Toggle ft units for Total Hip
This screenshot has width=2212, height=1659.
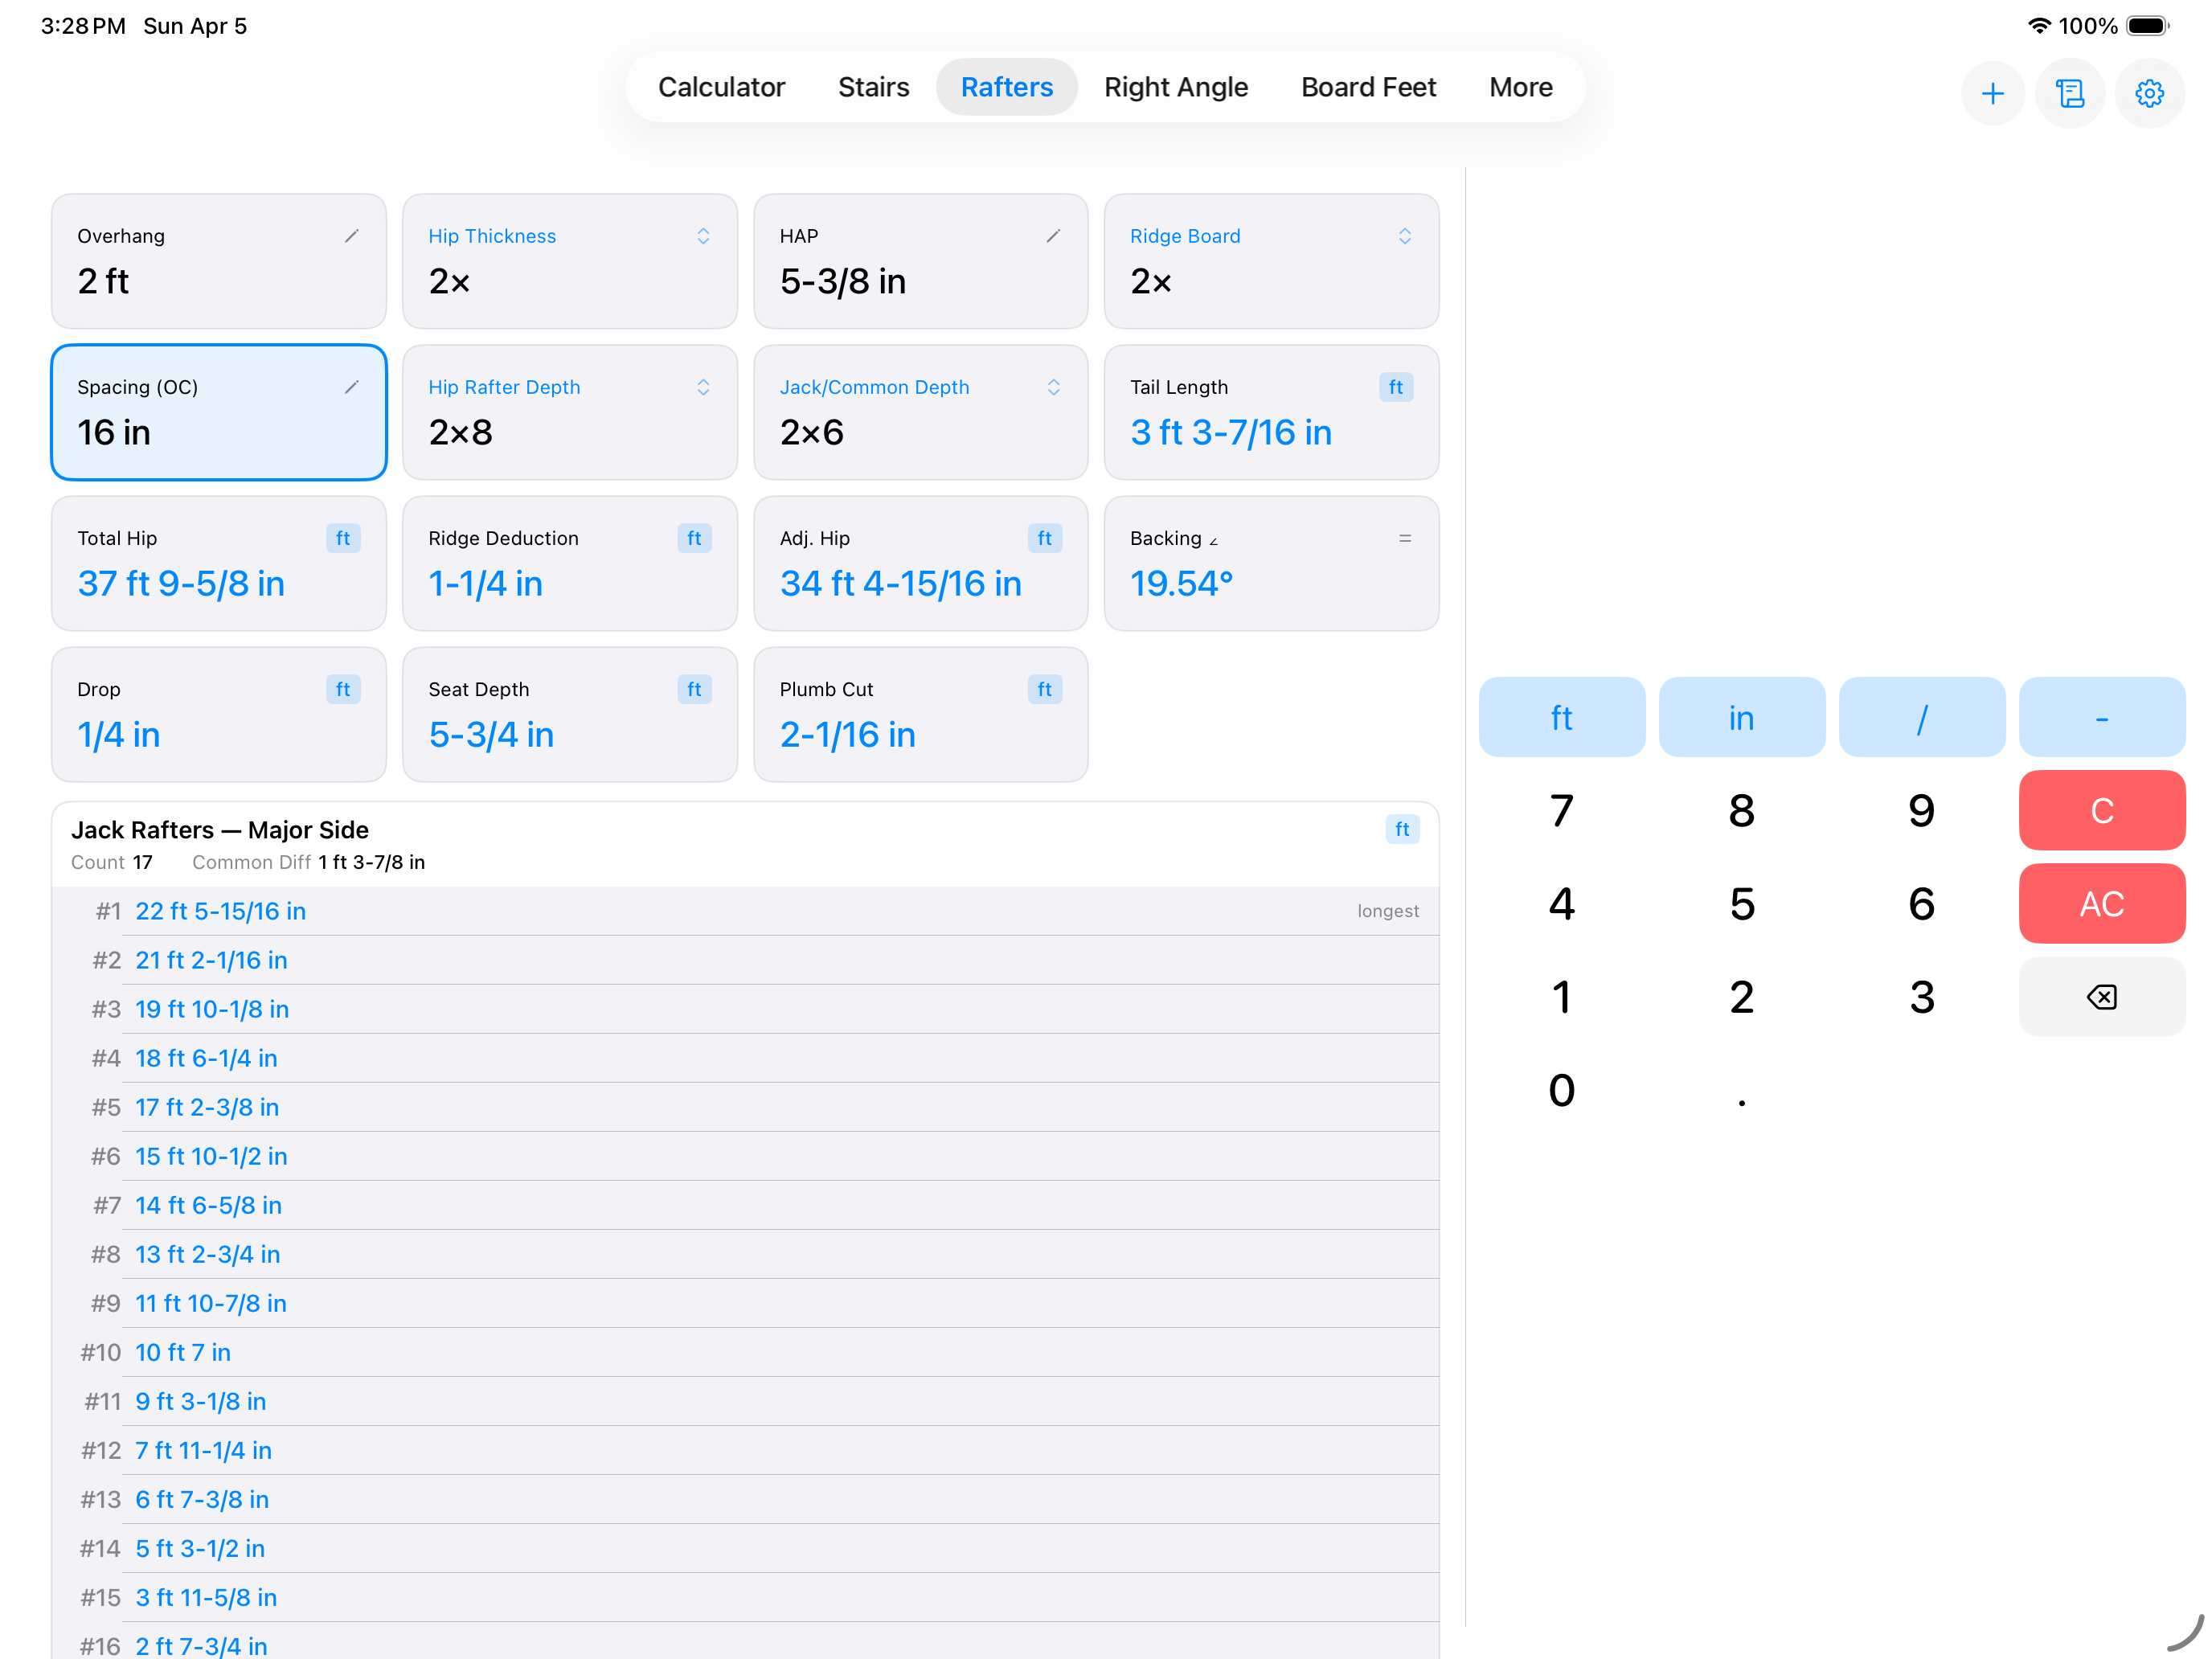pyautogui.click(x=343, y=538)
